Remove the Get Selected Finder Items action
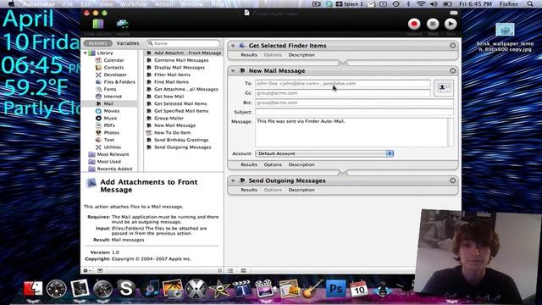Viewport: 542px width, 305px height. pyautogui.click(x=452, y=46)
